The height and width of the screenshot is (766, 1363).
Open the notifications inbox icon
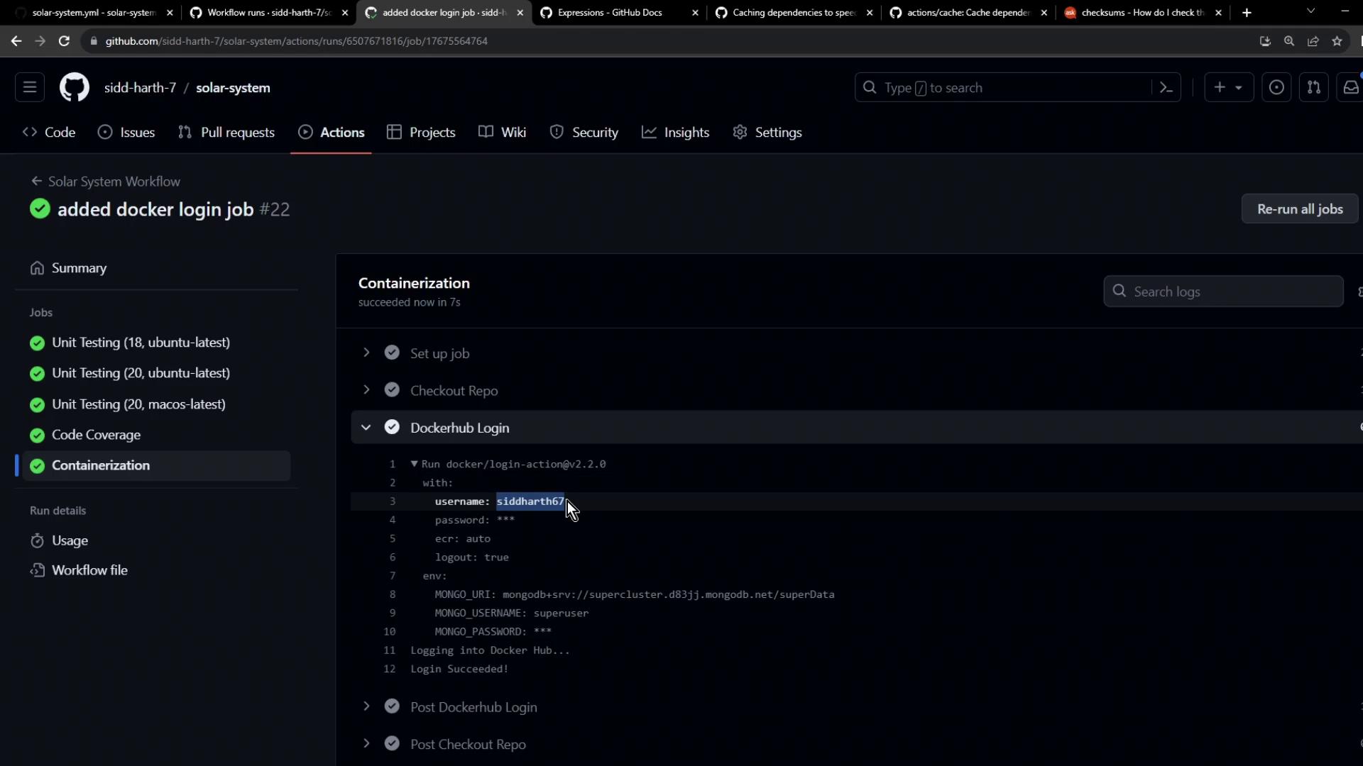click(x=1350, y=87)
